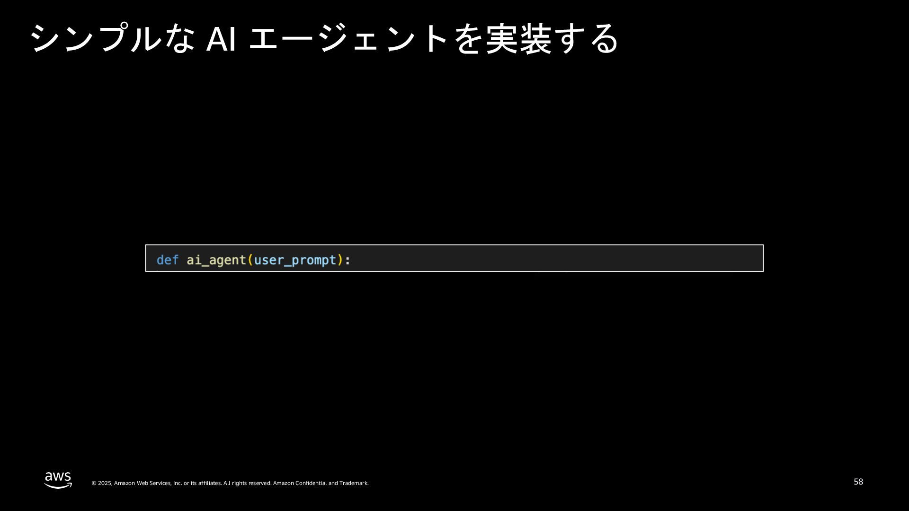The image size is (909, 511).
Task: Click the code line "def ai_agent(user_prompt):"
Action: pos(254,260)
